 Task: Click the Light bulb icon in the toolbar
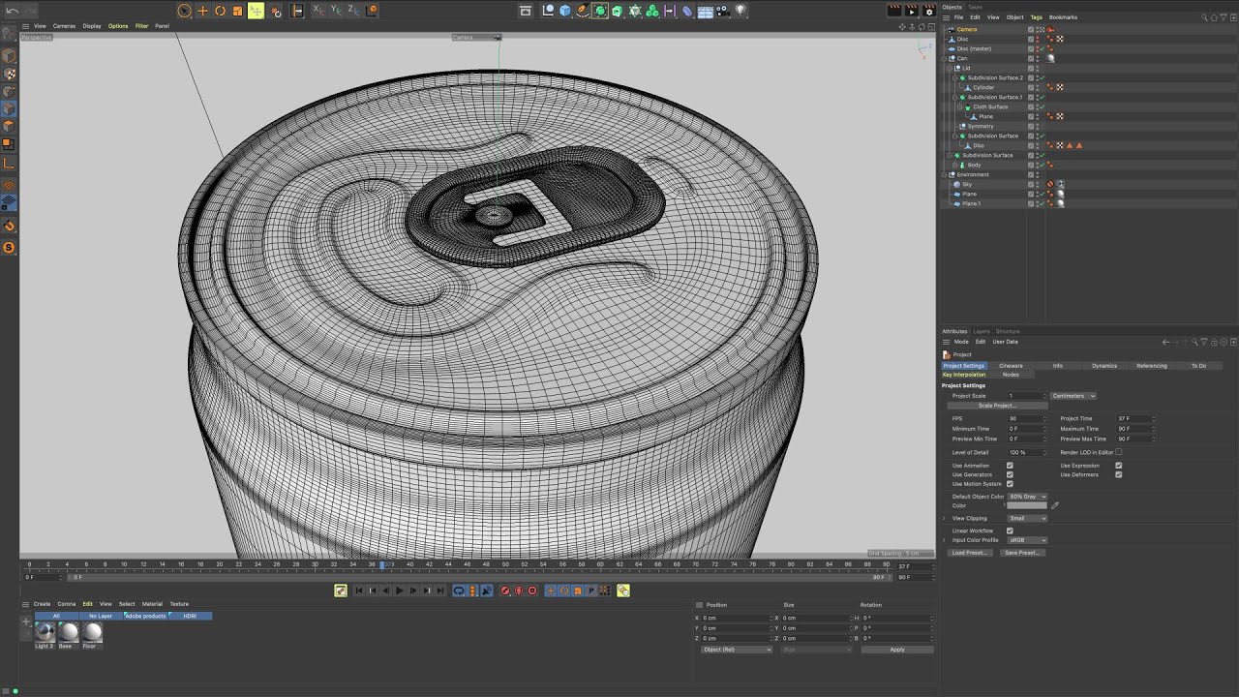[x=740, y=11]
